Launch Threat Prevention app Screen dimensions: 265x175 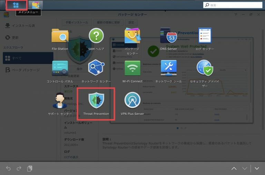click(x=96, y=104)
